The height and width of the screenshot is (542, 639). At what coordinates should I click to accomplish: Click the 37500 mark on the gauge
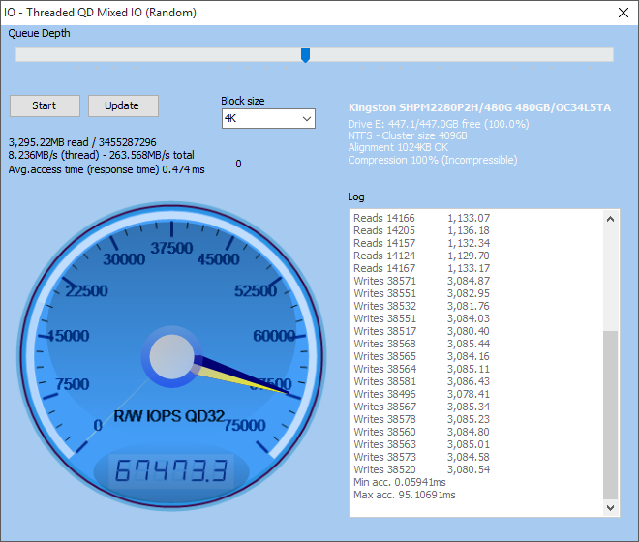pyautogui.click(x=171, y=248)
